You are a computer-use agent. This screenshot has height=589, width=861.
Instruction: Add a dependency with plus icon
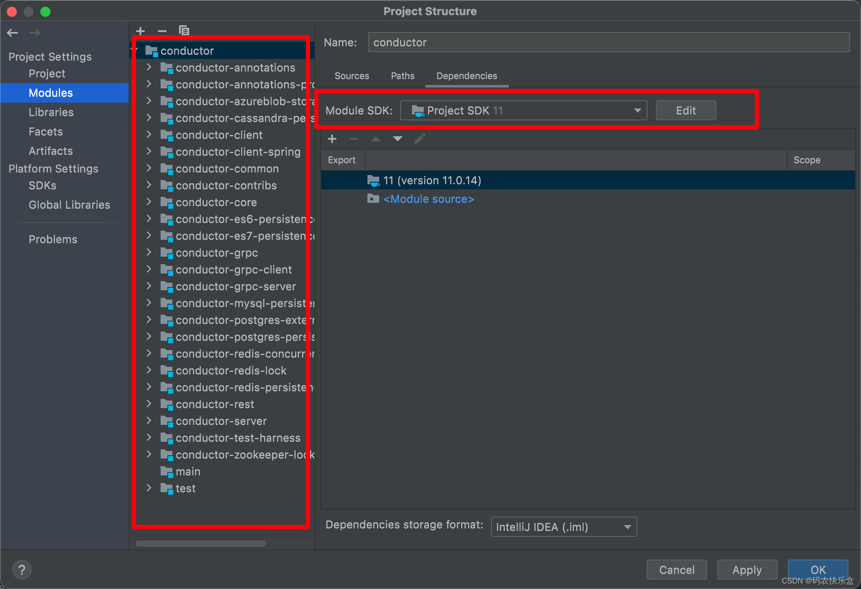[x=332, y=139]
